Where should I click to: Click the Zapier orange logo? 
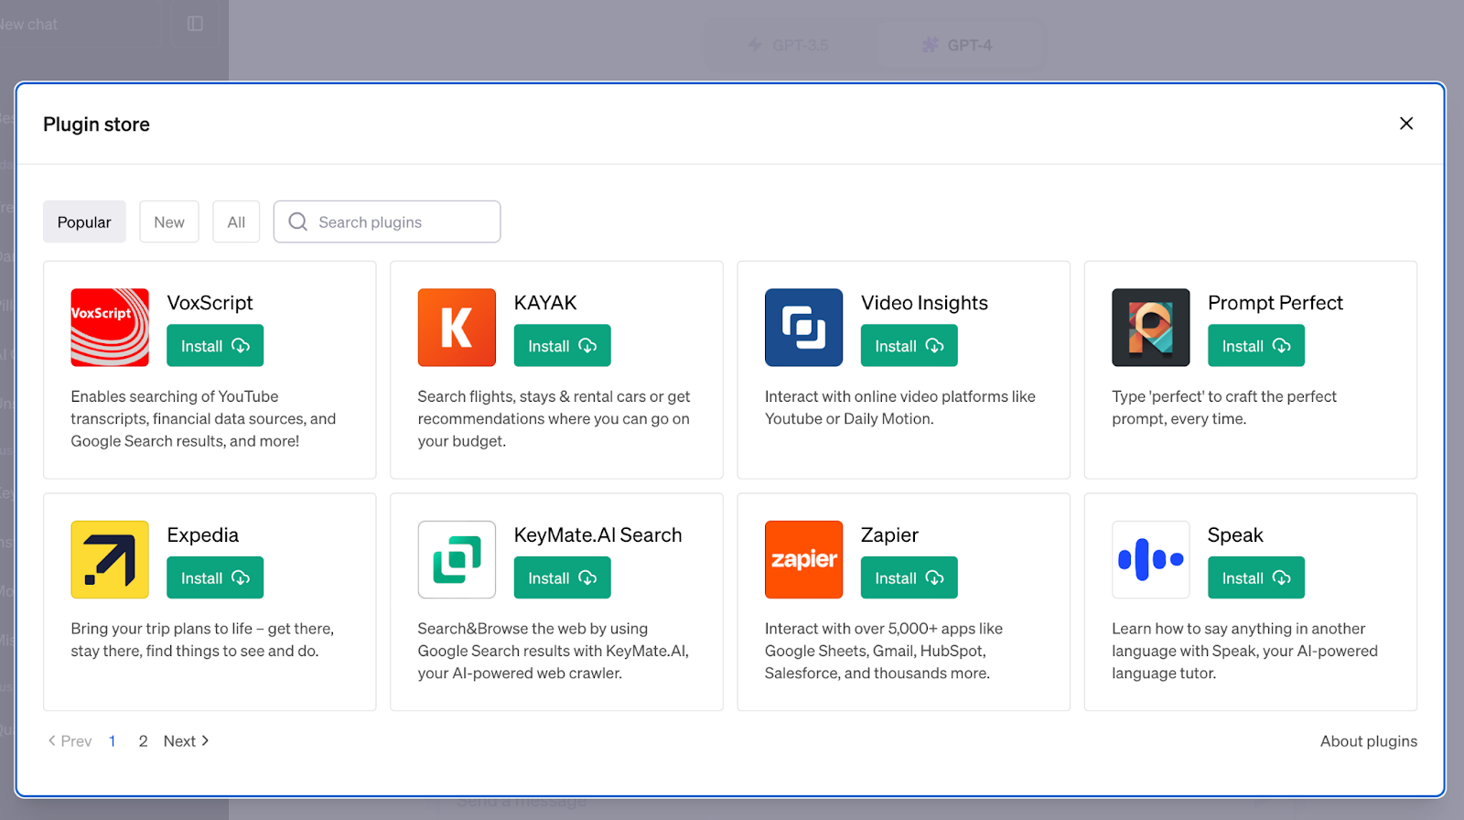[x=803, y=559]
